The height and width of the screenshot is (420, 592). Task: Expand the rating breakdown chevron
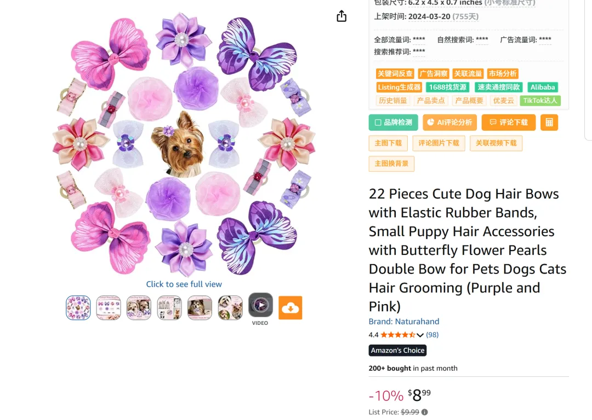click(420, 335)
